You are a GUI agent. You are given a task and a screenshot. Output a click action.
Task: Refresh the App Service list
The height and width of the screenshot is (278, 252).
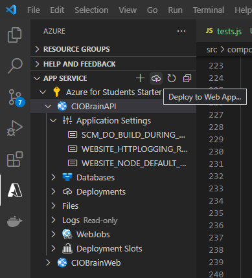coord(172,78)
